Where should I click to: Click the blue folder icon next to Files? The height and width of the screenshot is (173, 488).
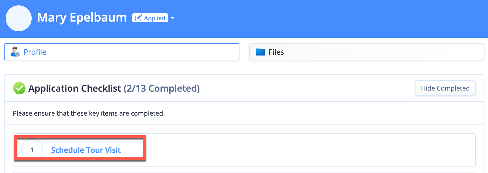point(261,52)
